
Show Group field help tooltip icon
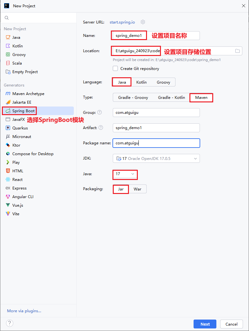coord(99,112)
